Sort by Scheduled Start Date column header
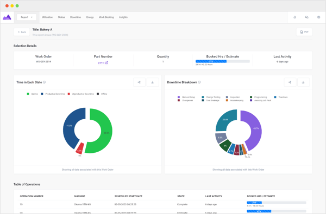This screenshot has width=326, height=214. click(128, 196)
